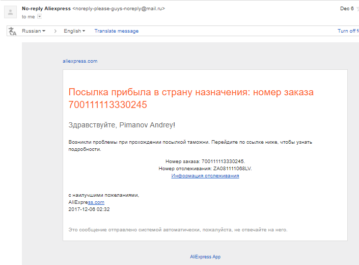Click tracking number ZA081111068LV text
The image size is (359, 265).
[x=232, y=169]
